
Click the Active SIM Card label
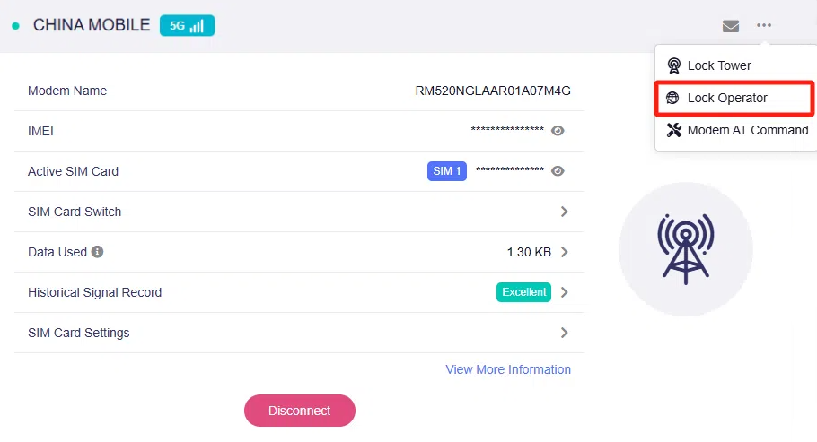pos(73,171)
